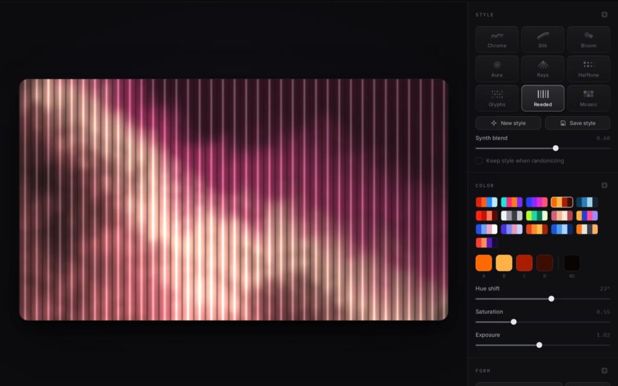Click the New style button
The image size is (618, 386).
(508, 123)
